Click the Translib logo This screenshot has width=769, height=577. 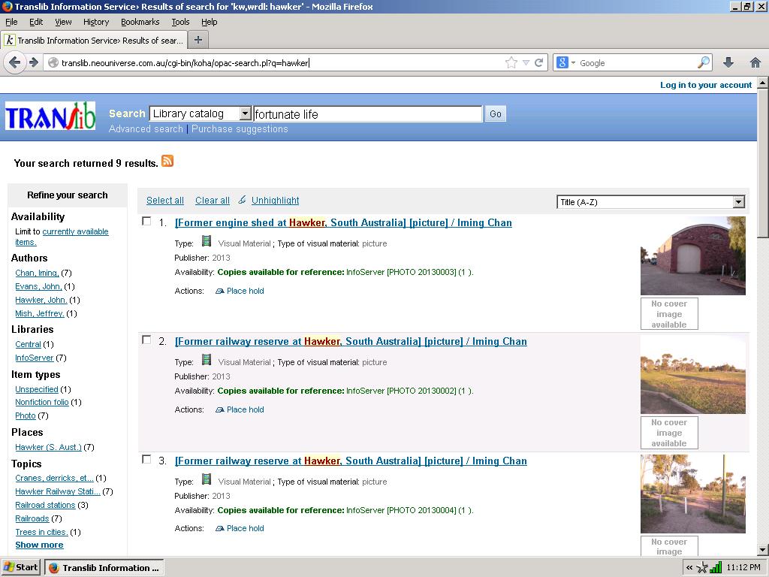click(x=50, y=116)
